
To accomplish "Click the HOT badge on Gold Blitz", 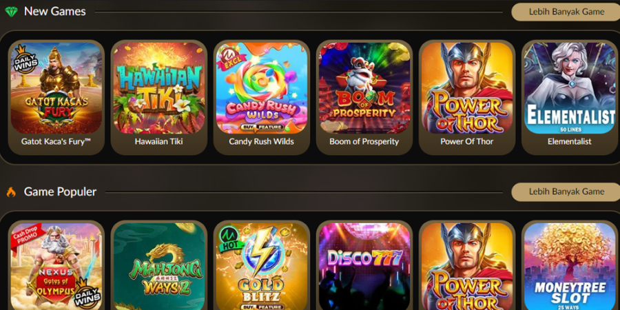I will point(229,239).
